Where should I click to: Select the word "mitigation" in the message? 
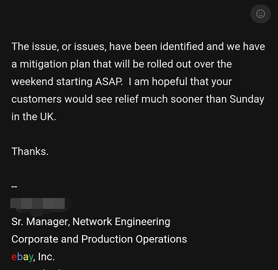[x=43, y=64]
